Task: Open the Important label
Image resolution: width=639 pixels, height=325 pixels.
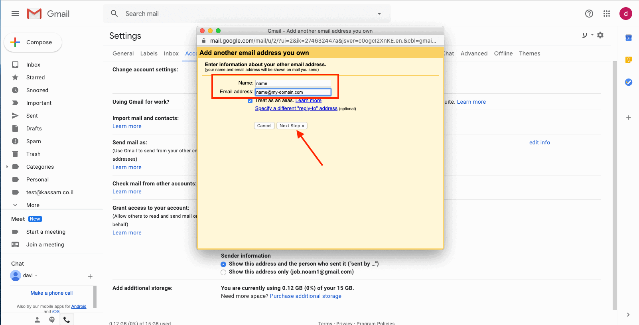Action: pos(39,103)
